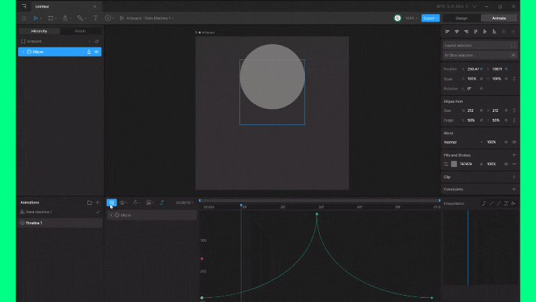Image resolution: width=536 pixels, height=302 pixels.
Task: Click the Export button
Action: 431,18
